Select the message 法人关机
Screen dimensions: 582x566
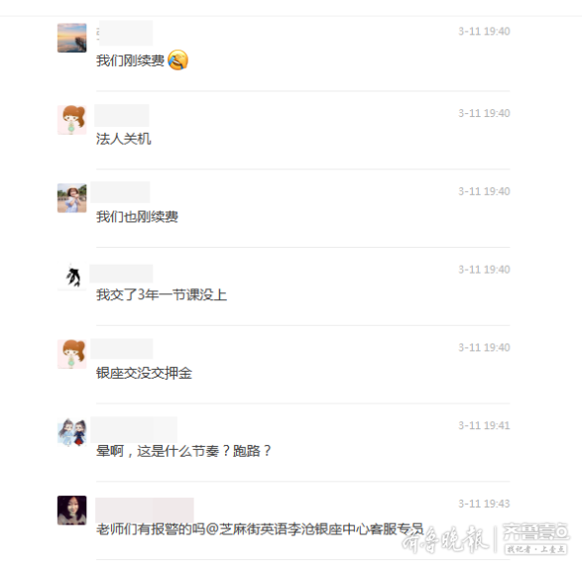point(124,139)
